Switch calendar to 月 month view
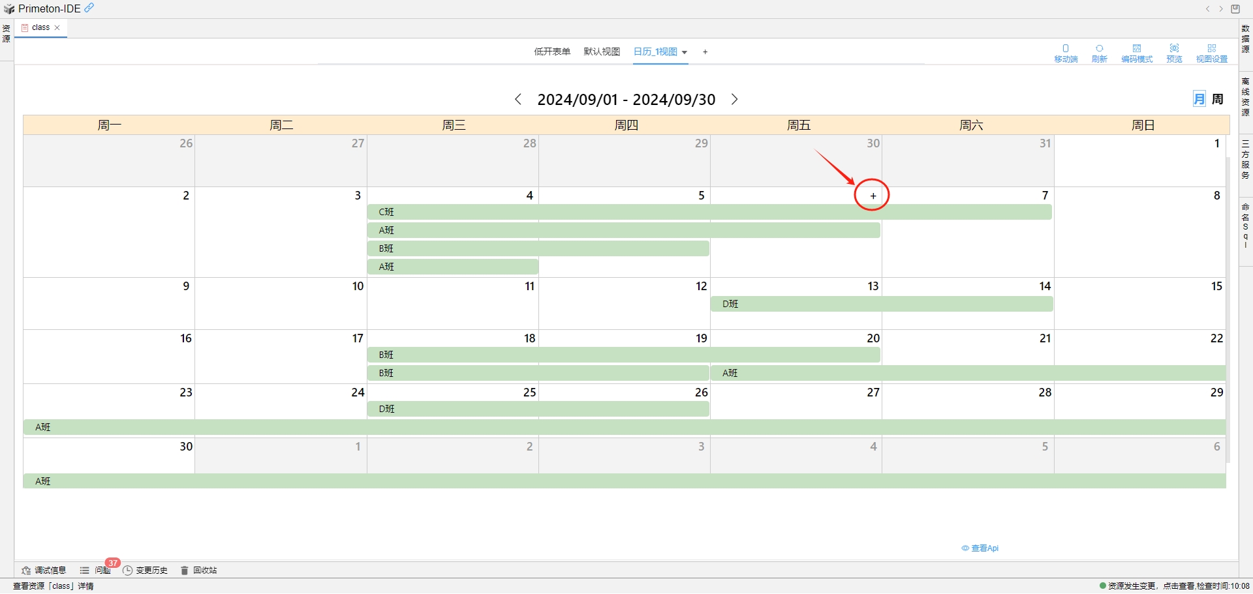1253x594 pixels. (x=1199, y=98)
